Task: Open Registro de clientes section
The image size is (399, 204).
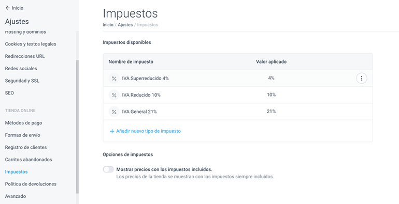Action: point(26,147)
